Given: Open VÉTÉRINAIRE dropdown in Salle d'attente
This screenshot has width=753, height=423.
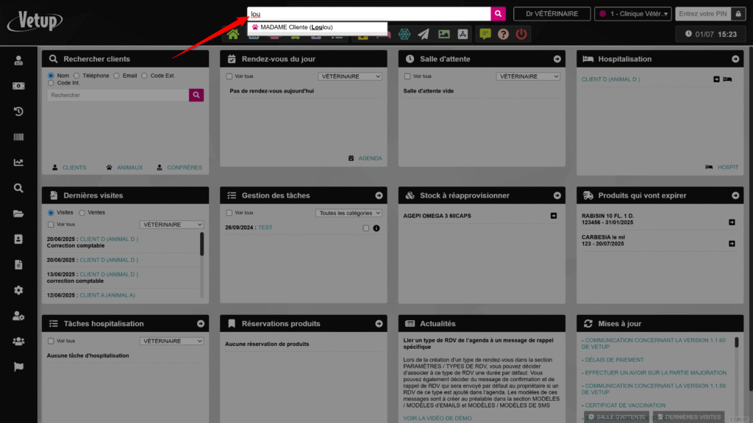Looking at the screenshot, I should point(527,76).
